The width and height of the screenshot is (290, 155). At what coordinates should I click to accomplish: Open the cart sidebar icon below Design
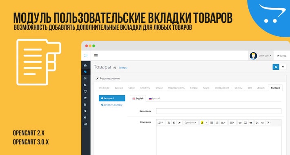click(85, 98)
